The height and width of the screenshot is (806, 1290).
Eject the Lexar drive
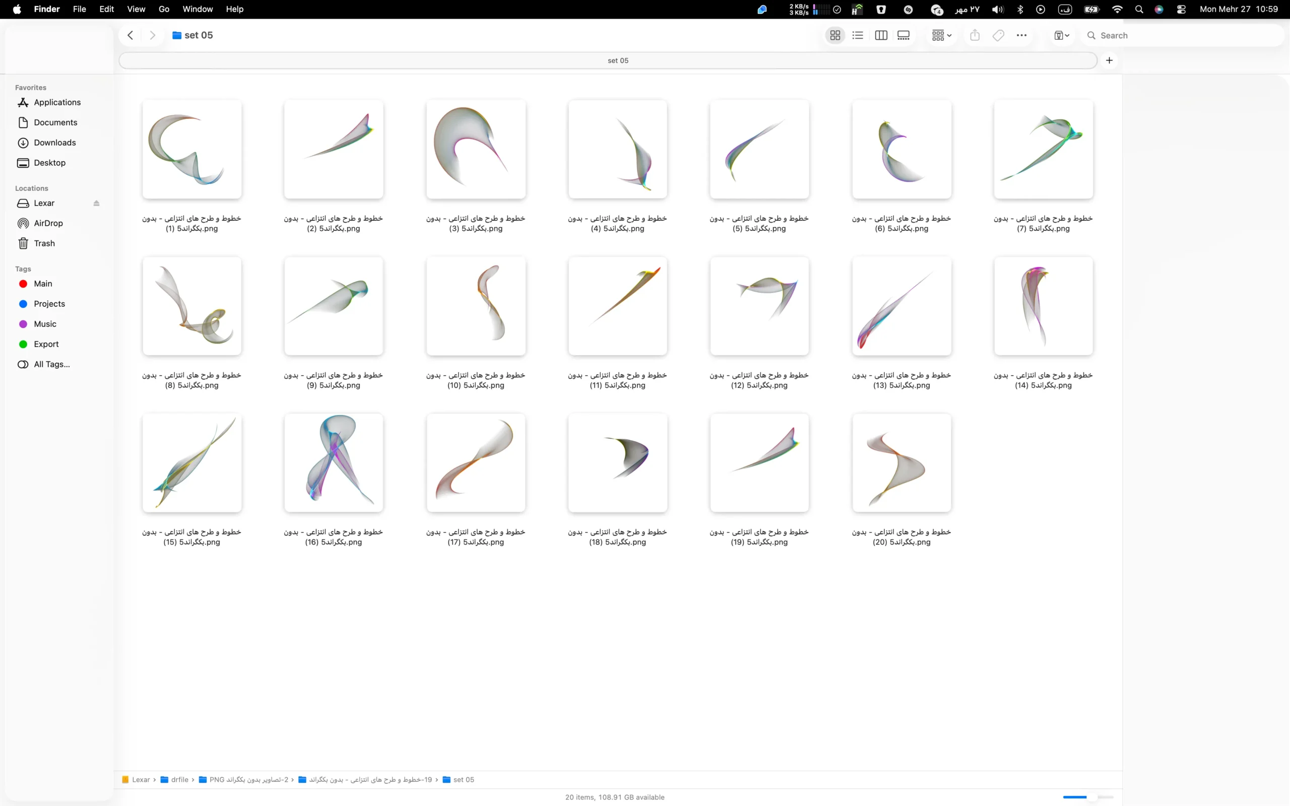click(96, 203)
